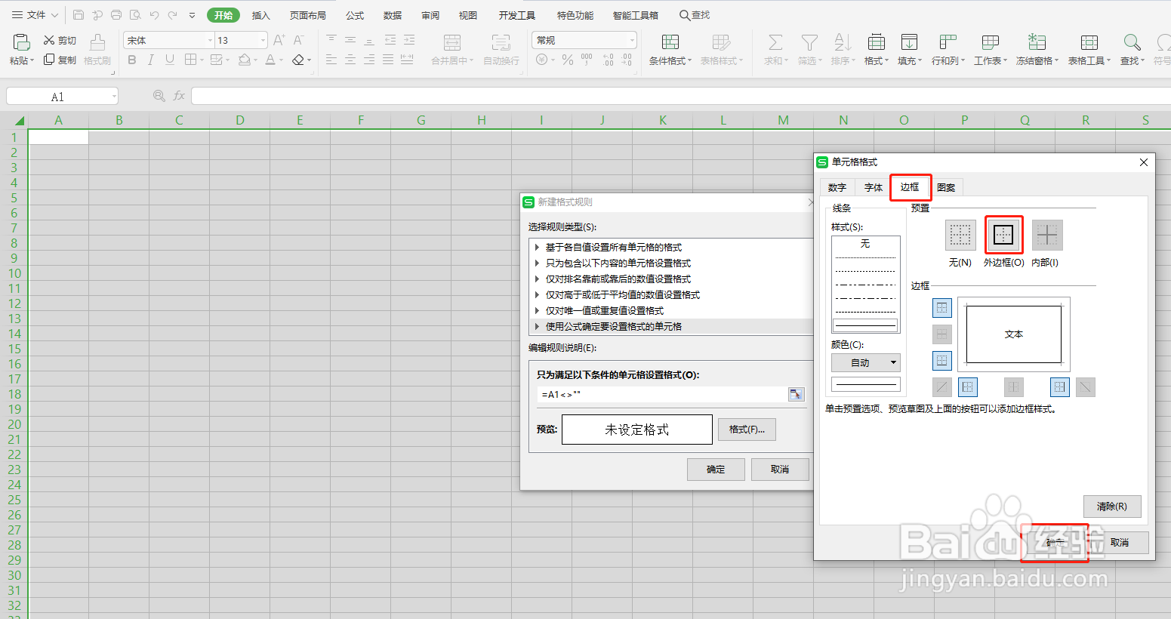Click 确定 in the New Formatting Rule dialog
The width and height of the screenshot is (1171, 619).
[716, 470]
